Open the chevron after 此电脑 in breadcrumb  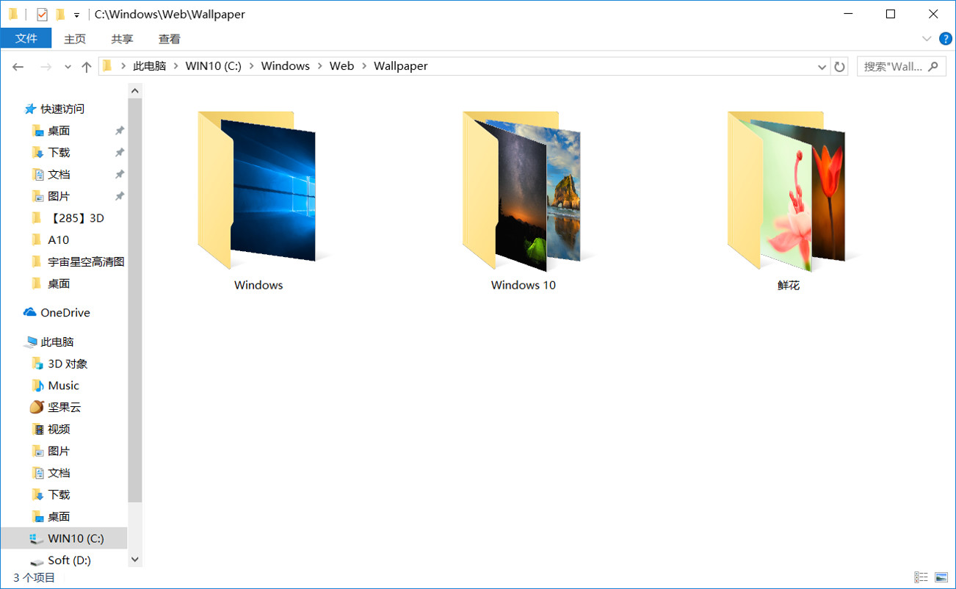(x=175, y=66)
